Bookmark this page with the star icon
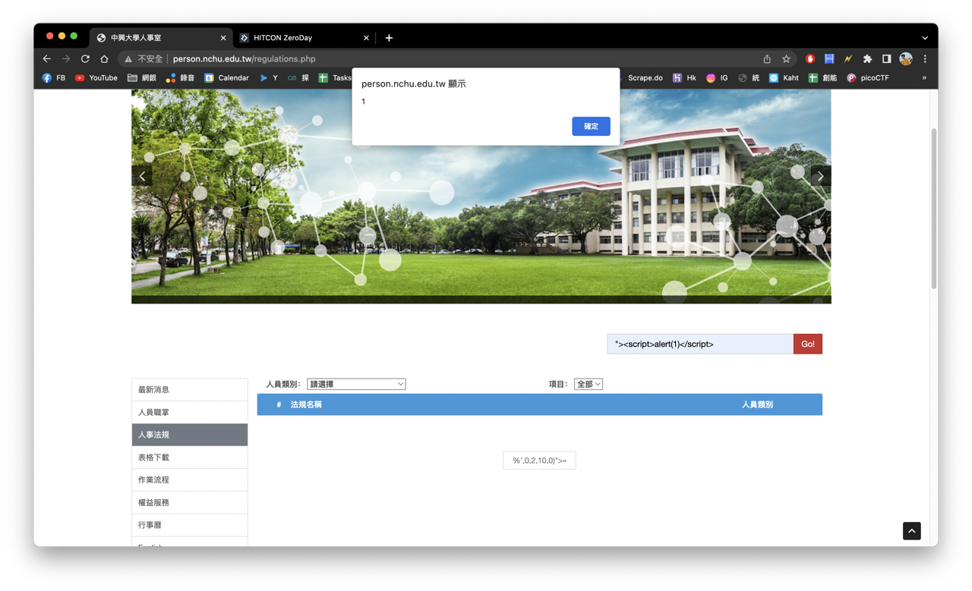Viewport: 972px width, 591px height. pos(787,58)
